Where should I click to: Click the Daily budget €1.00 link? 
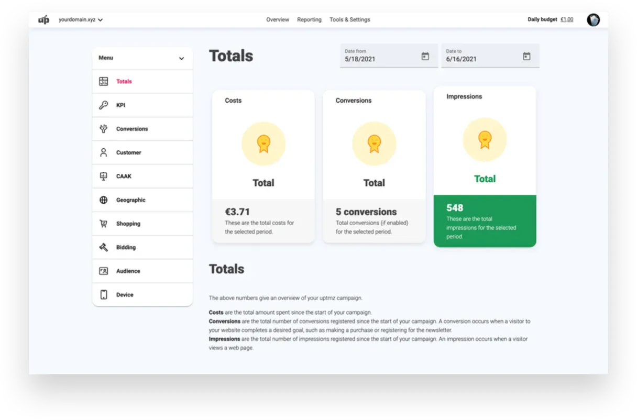[x=566, y=20]
